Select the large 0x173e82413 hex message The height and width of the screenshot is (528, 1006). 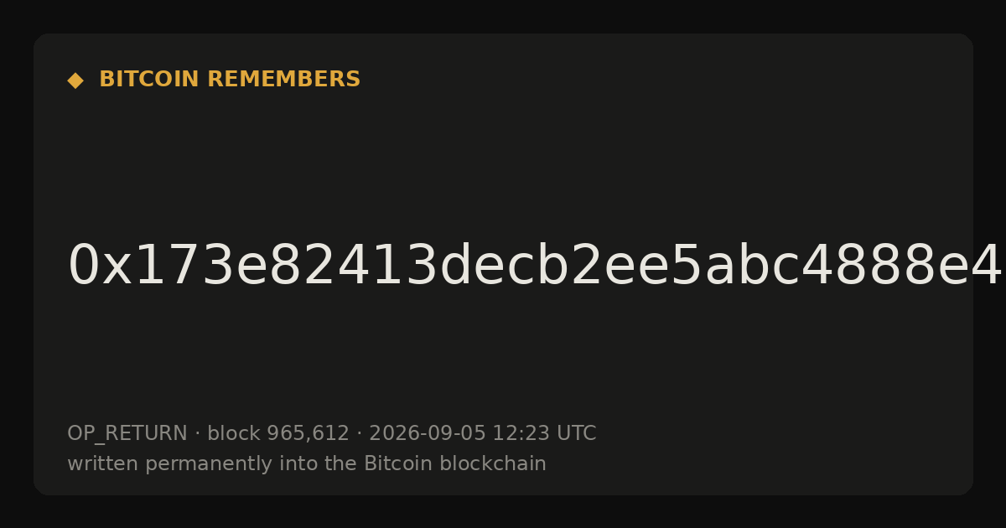click(535, 266)
